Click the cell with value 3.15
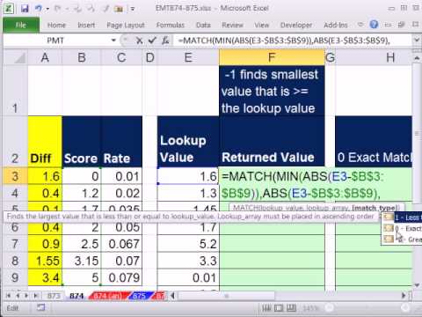Viewport: 422px width, 317px height. [x=82, y=261]
